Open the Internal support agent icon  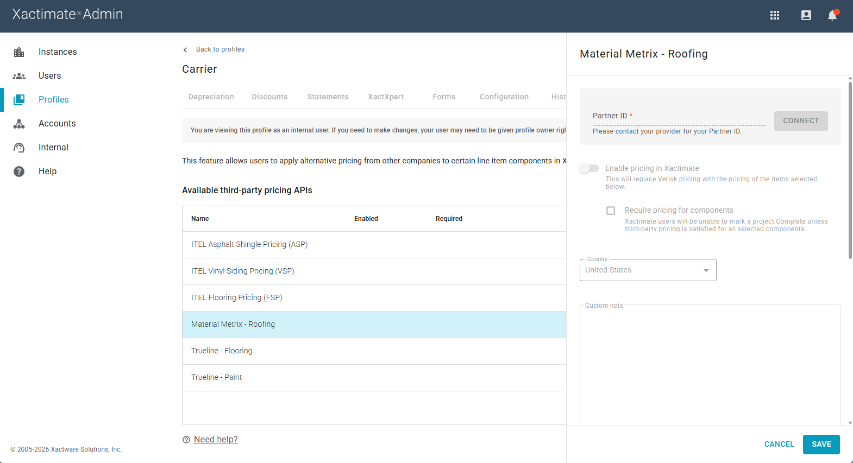click(x=19, y=148)
